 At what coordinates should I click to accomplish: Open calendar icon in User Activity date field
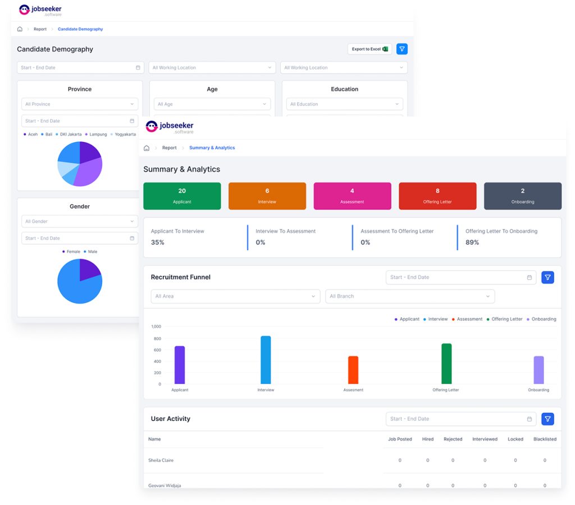pyautogui.click(x=529, y=419)
